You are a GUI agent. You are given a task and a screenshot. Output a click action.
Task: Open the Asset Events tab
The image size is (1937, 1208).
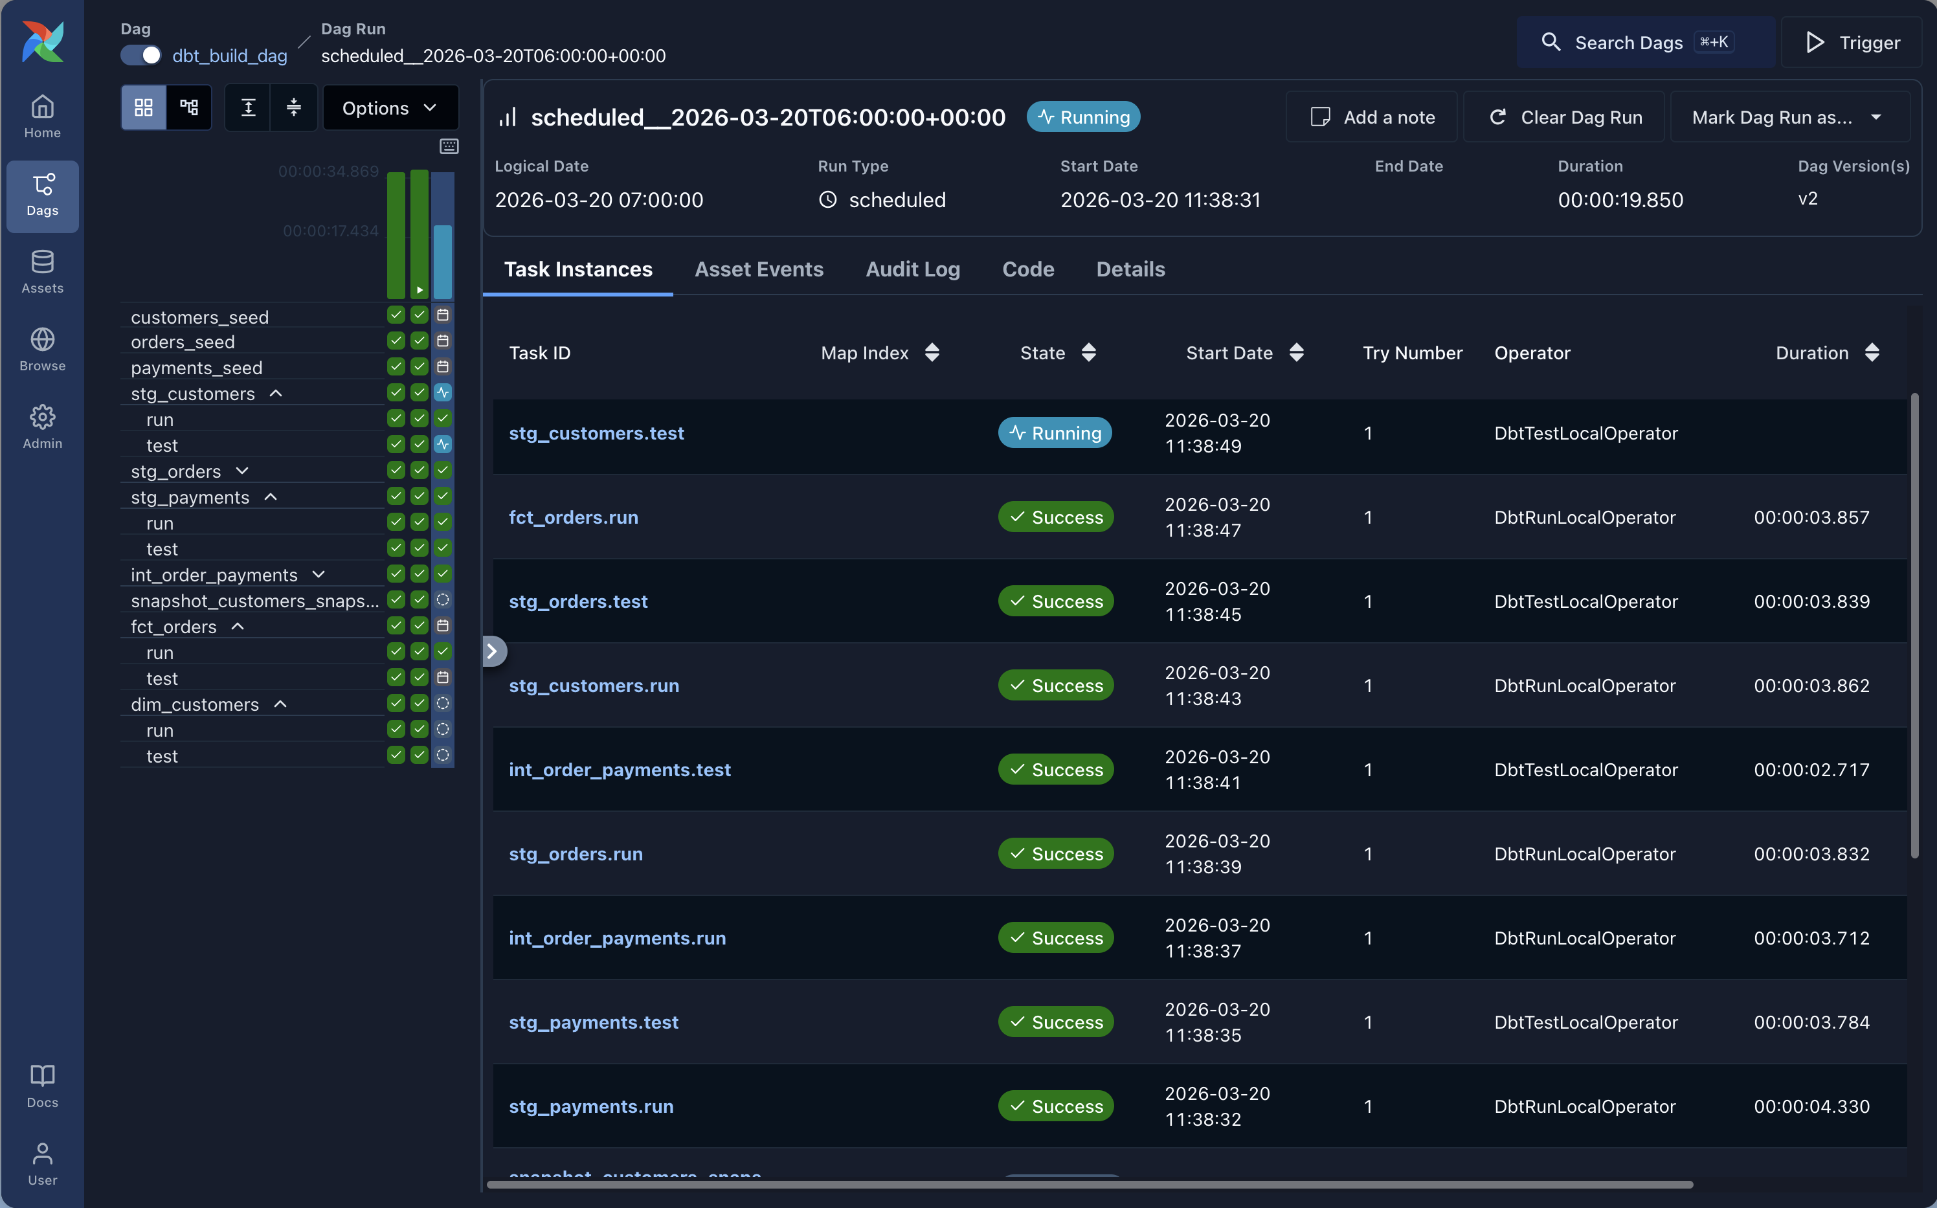tap(759, 269)
